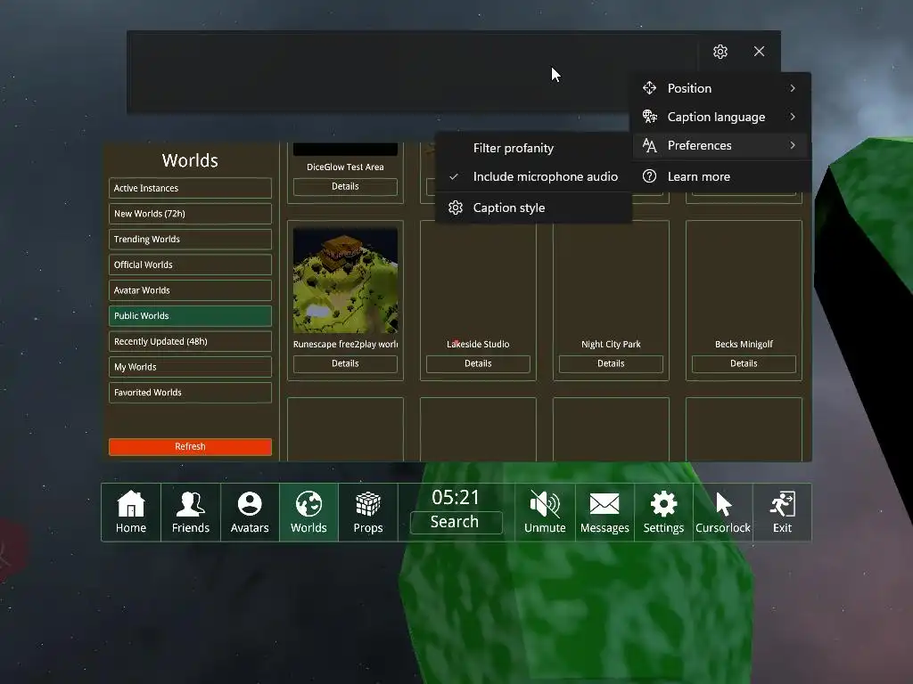This screenshot has width=913, height=684.
Task: Show New Worlds (72h) category
Action: [190, 214]
